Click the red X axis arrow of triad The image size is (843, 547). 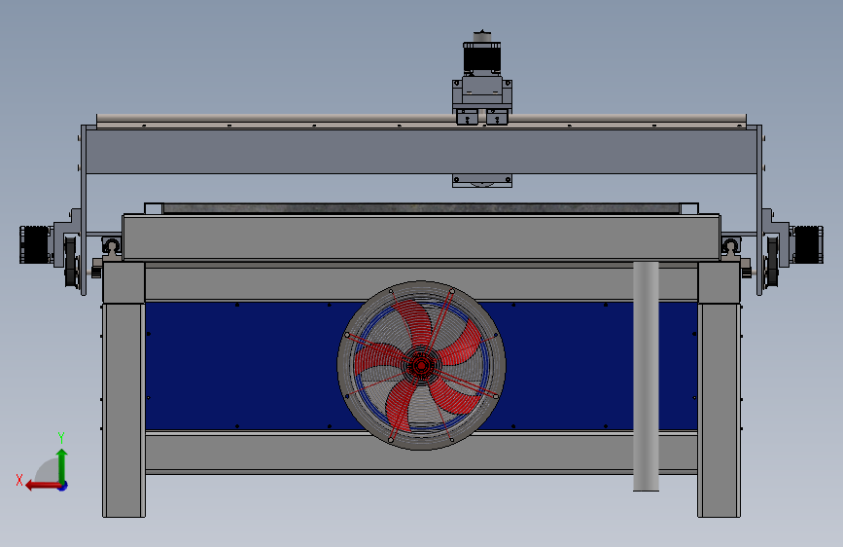coord(42,486)
